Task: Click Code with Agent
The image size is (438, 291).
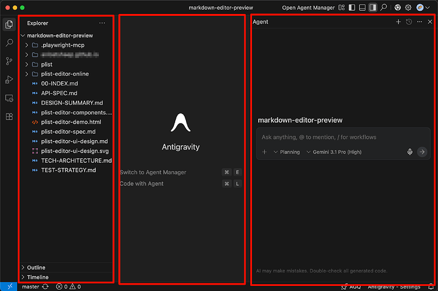Action: tap(142, 184)
